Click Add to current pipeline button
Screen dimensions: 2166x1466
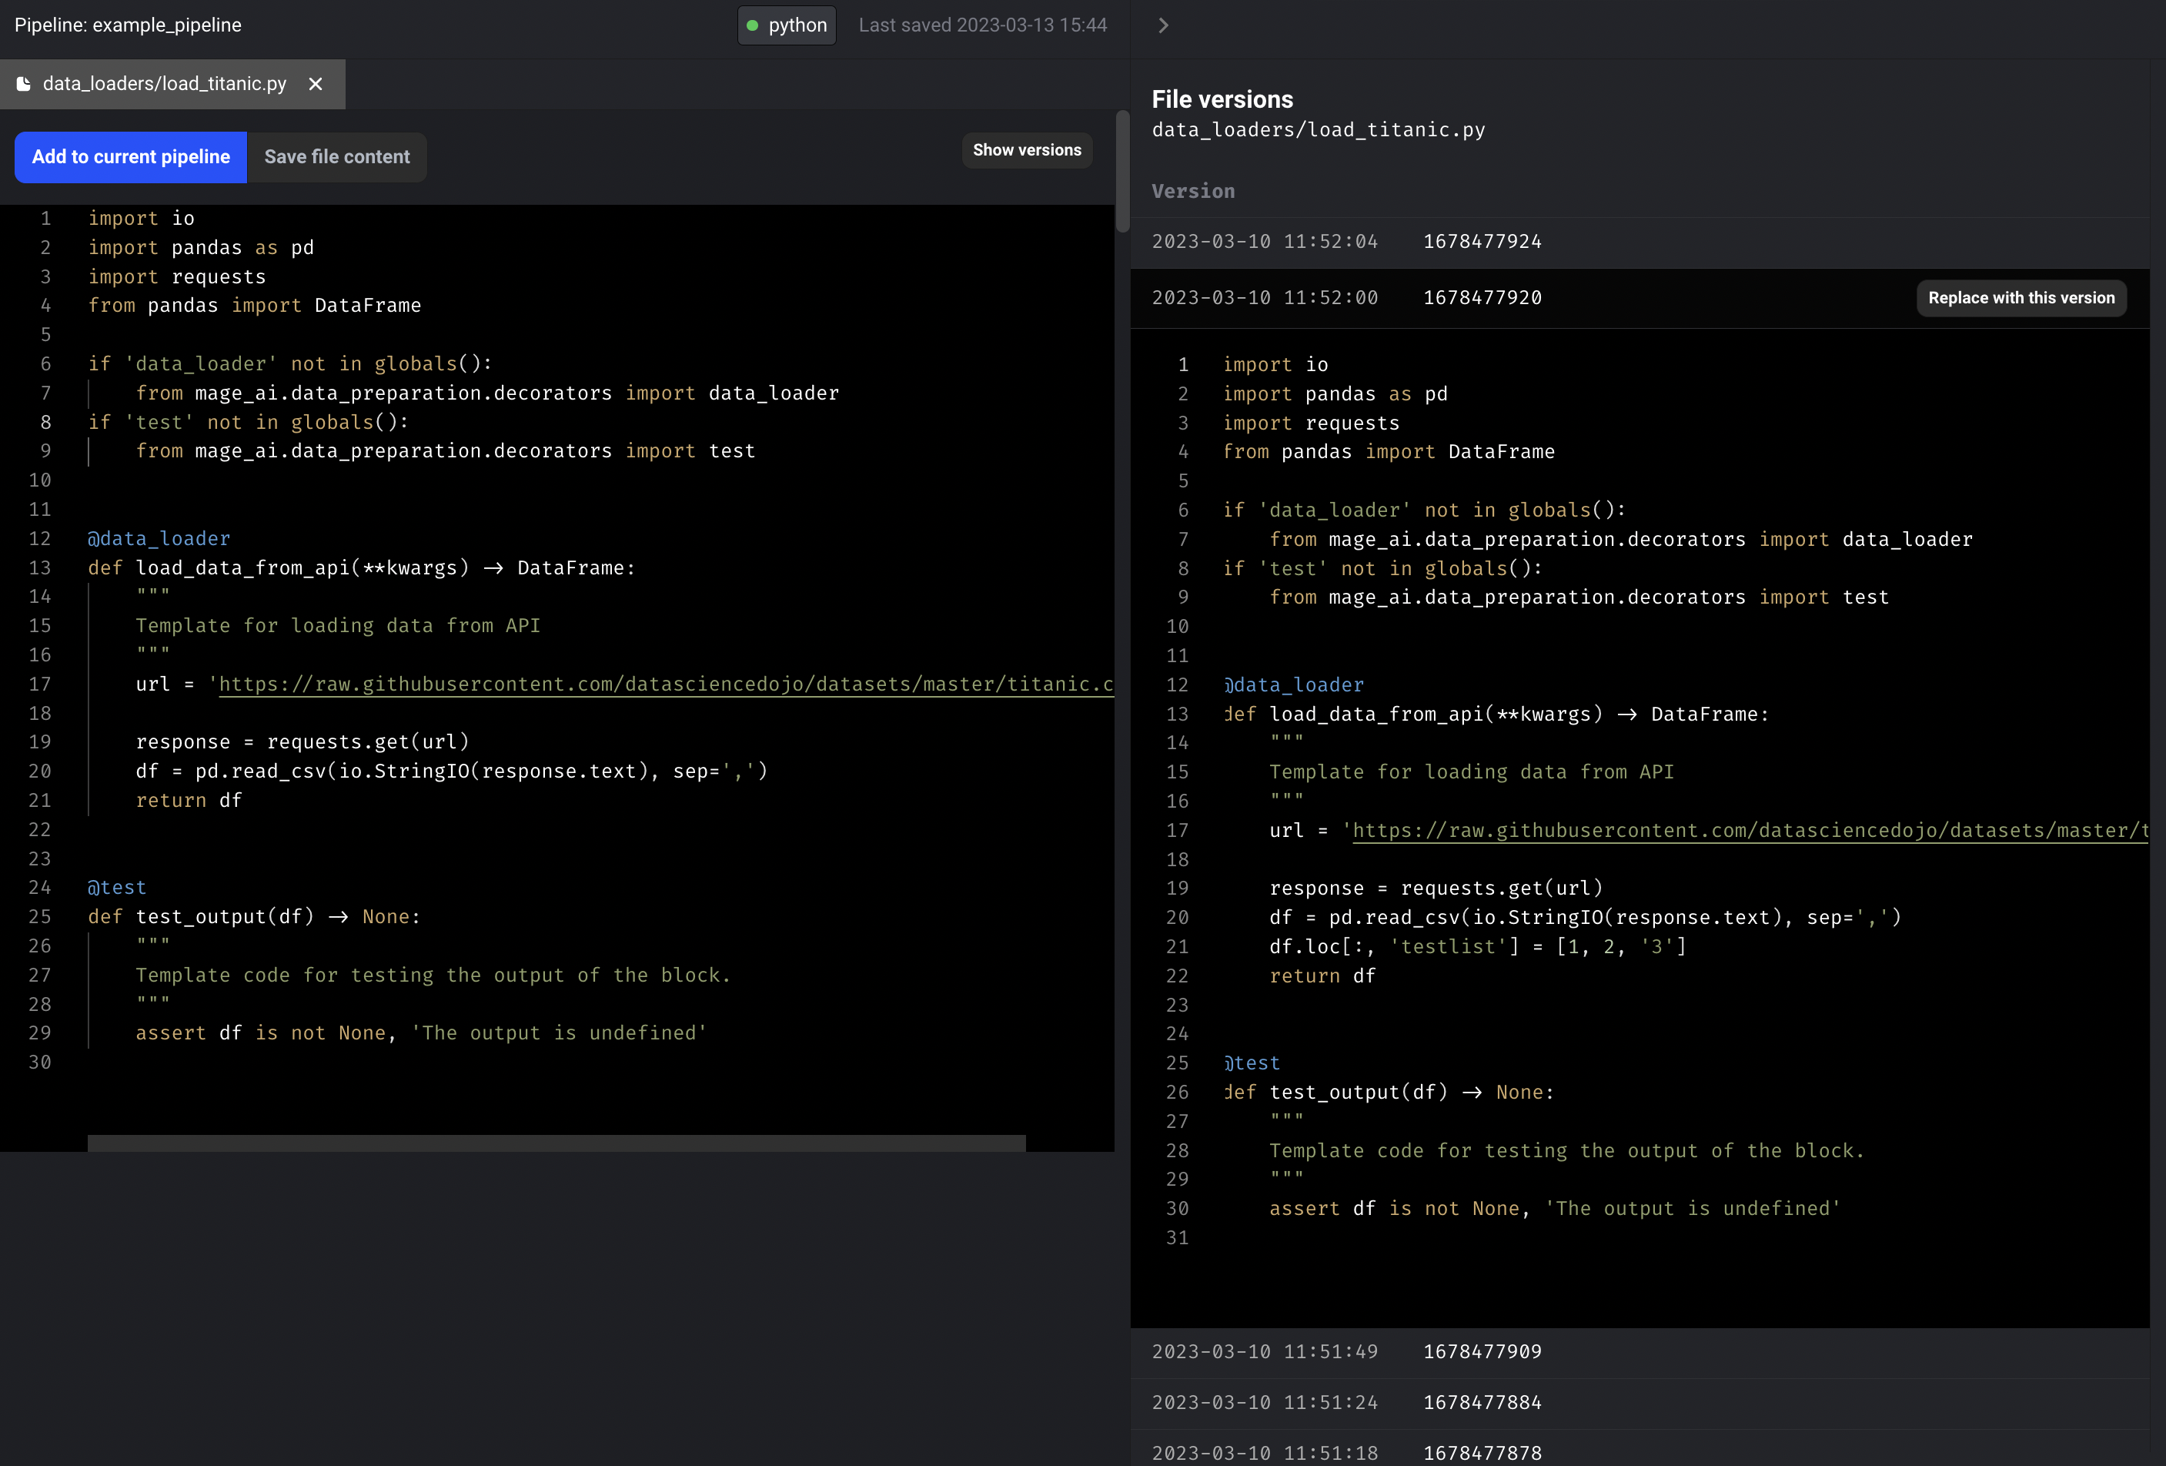pyautogui.click(x=131, y=156)
